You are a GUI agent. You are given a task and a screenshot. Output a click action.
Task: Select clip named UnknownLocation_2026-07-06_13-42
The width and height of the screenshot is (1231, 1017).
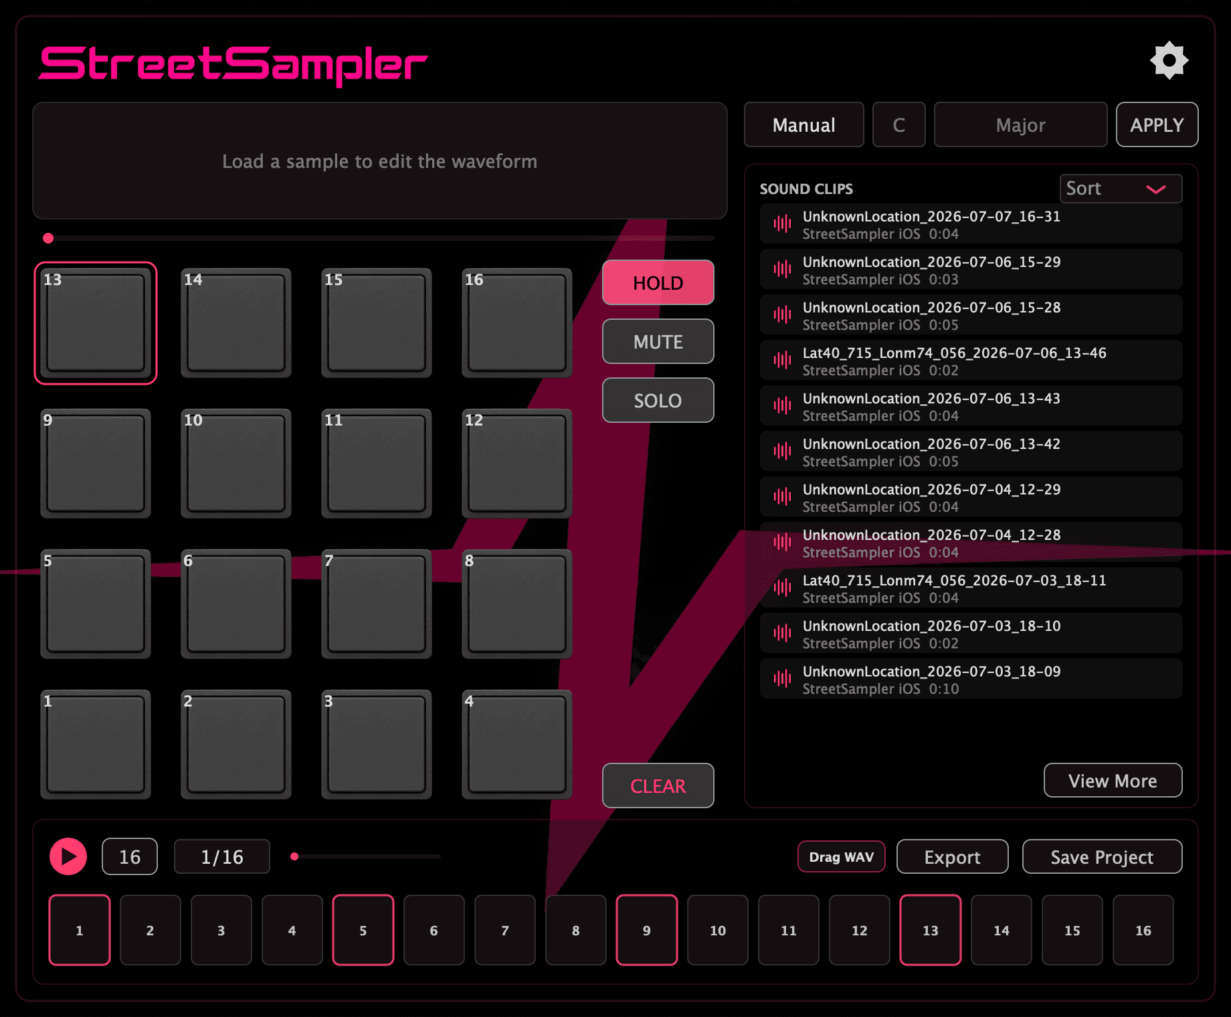(x=971, y=451)
